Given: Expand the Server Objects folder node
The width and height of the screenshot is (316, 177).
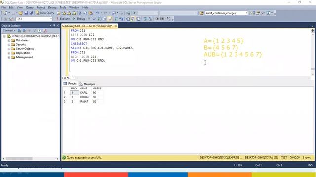Looking at the screenshot, I should click(9, 49).
